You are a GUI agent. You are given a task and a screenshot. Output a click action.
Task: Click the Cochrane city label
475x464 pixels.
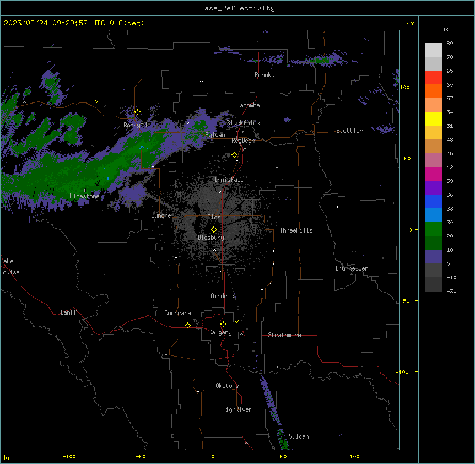(177, 313)
